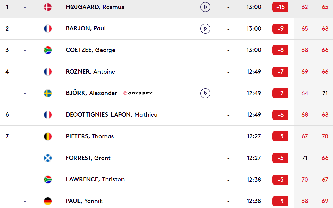Screen dimensions: 333x208
Task: Click the Belgium flag beside Pieters
Action: pos(48,136)
